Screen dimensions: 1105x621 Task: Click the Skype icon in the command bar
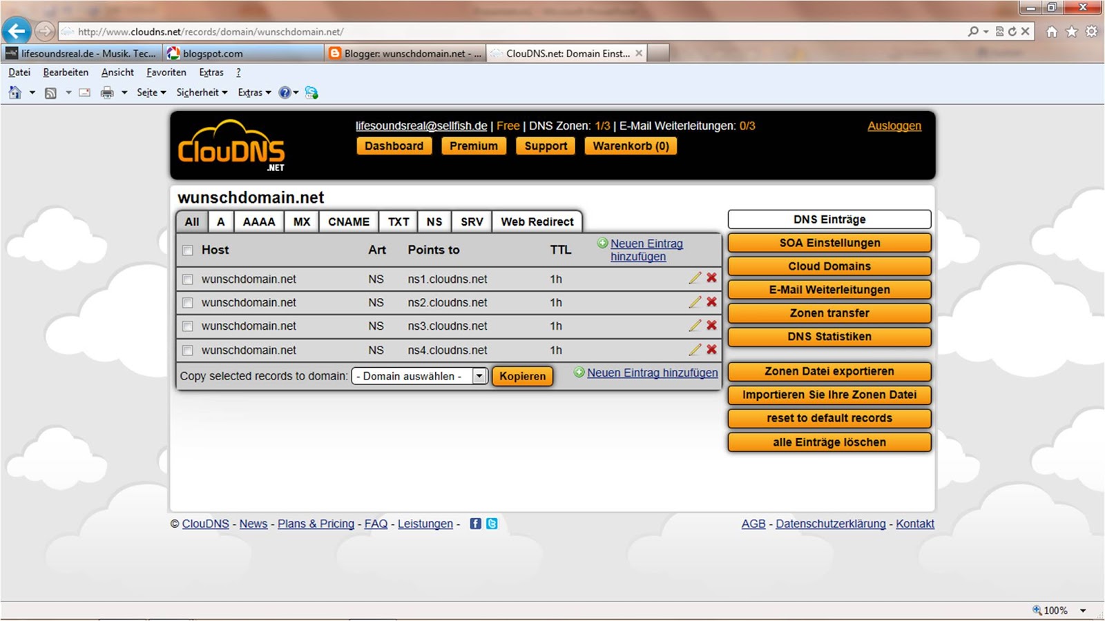pos(311,92)
